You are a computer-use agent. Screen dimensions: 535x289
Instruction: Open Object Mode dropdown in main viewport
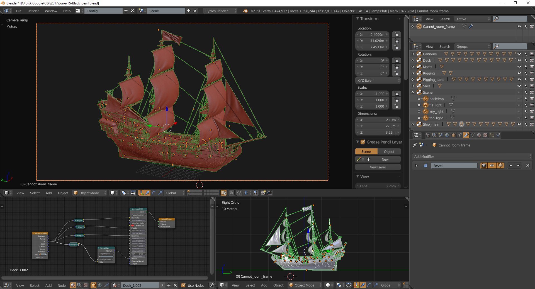[90, 193]
